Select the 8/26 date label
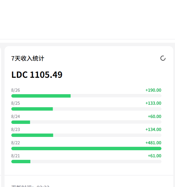The height and width of the screenshot is (187, 175). [x=16, y=90]
